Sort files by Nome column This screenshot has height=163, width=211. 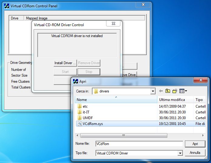115,100
